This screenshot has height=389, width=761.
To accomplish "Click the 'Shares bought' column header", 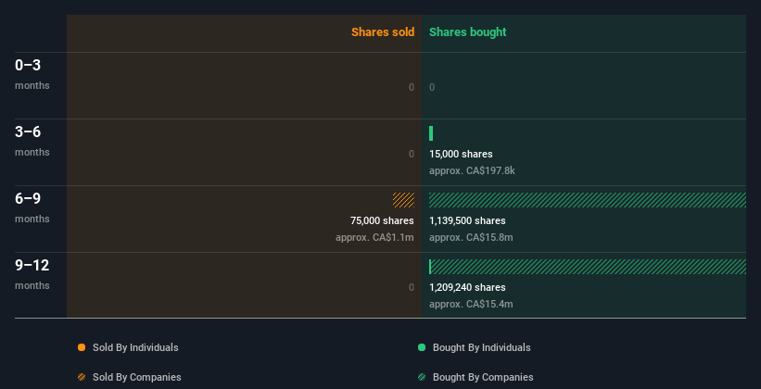I will point(468,32).
